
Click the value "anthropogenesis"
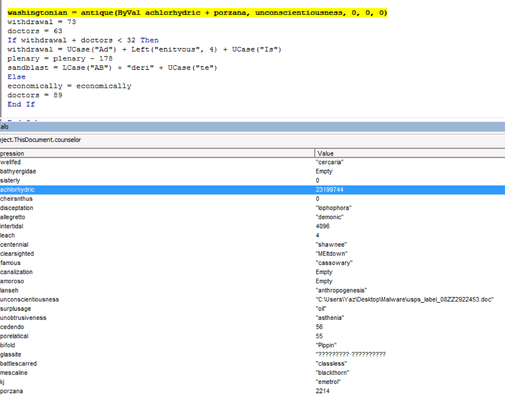pyautogui.click(x=342, y=291)
